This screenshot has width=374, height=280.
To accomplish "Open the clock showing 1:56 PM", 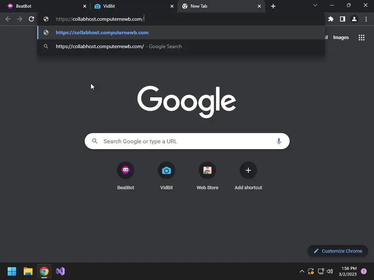I will pos(348,271).
